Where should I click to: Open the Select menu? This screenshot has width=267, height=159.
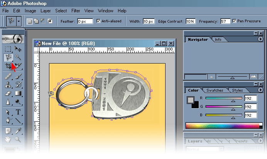click(x=61, y=11)
